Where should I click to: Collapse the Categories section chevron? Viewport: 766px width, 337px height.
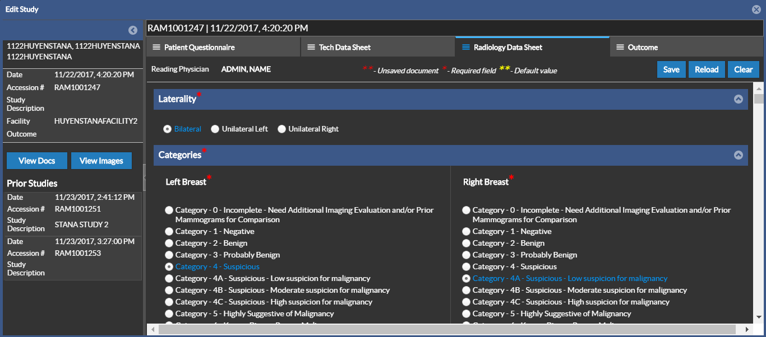coord(738,155)
